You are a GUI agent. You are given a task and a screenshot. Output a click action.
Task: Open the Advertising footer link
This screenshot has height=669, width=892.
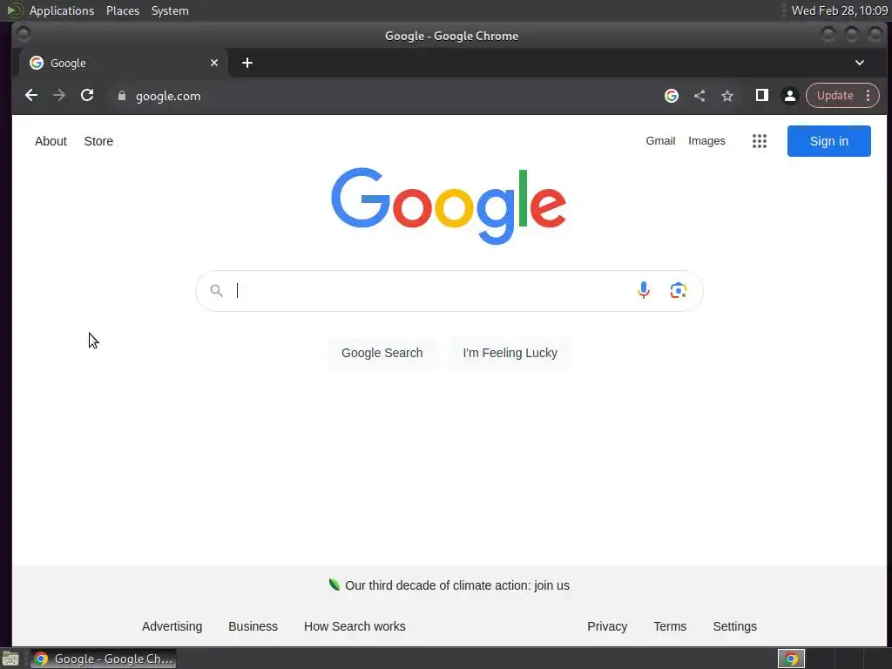172,626
